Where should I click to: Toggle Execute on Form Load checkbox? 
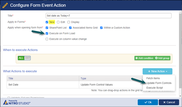click(47, 33)
